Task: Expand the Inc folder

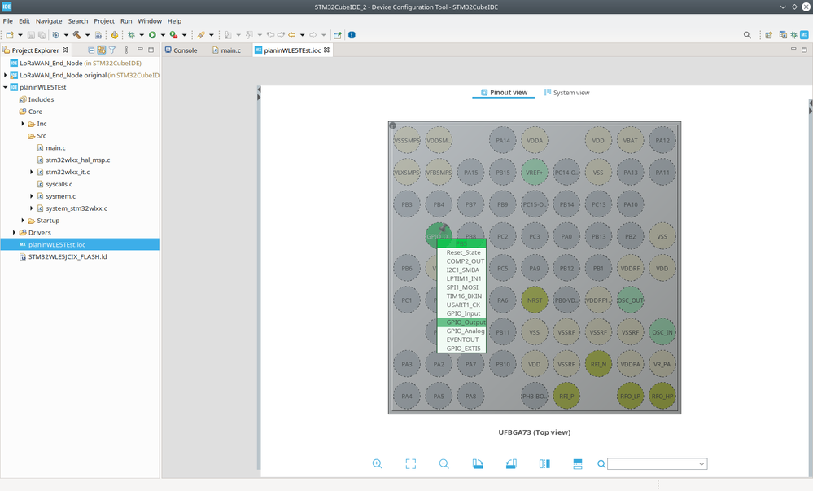Action: point(23,124)
